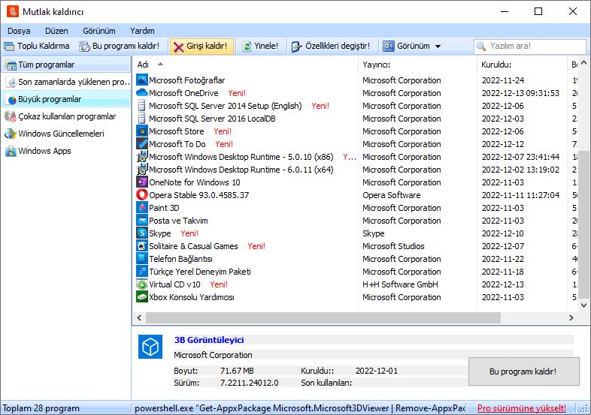Select the 'H+H Software GmbH' publisher cell
The image size is (591, 415).
(400, 284)
